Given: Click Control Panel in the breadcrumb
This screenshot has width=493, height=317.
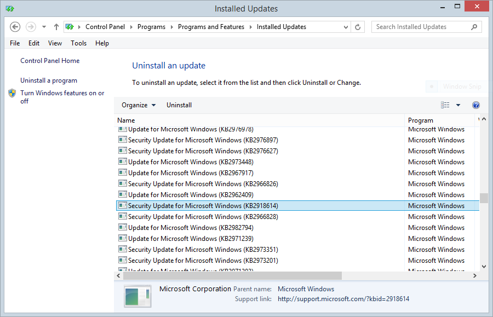Looking at the screenshot, I should (105, 27).
